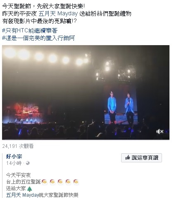Click the last Santa emoji in the row
Image resolution: width=174 pixels, height=198 pixels.
tap(76, 182)
